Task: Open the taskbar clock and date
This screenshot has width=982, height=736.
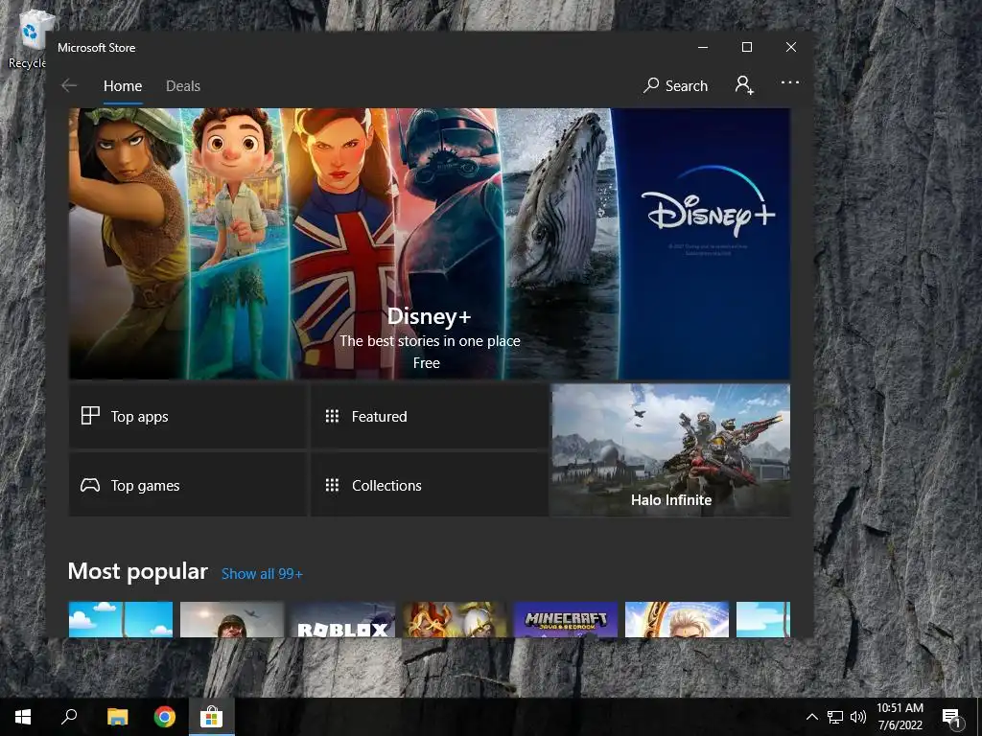Action: (x=900, y=717)
